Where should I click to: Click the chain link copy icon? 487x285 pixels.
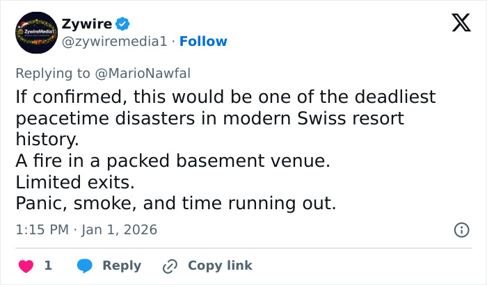[170, 266]
